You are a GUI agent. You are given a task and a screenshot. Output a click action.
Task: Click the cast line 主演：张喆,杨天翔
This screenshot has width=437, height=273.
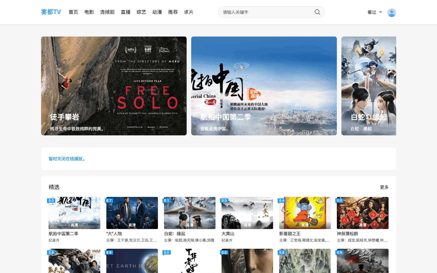[189, 240]
